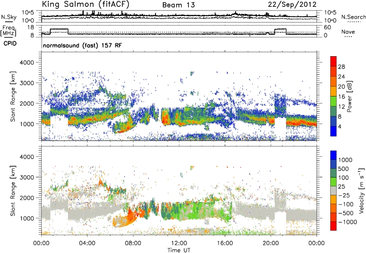This screenshot has width=366, height=253.
Task: Click the '60' Nave axis tick
Action: pos(327,27)
